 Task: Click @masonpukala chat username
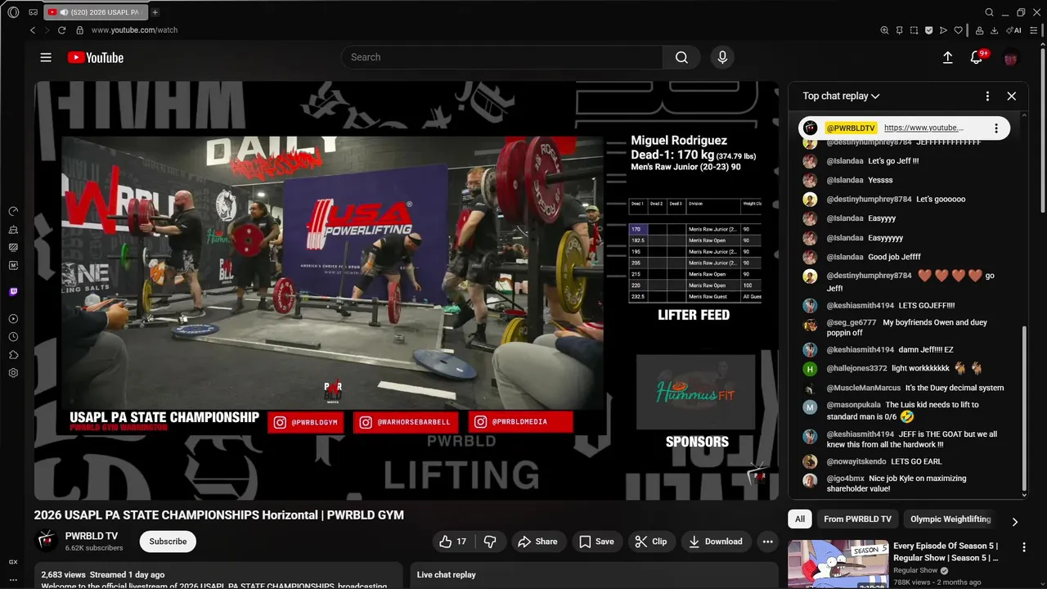click(x=854, y=405)
